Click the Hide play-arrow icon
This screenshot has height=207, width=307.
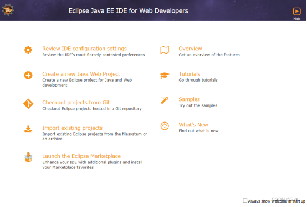(297, 11)
